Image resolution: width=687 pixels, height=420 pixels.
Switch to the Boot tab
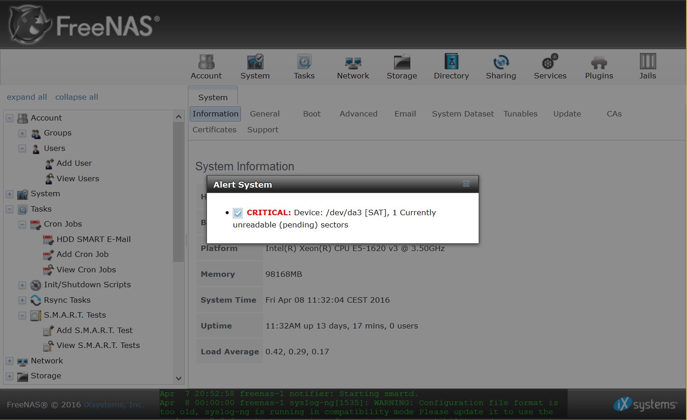tap(312, 114)
